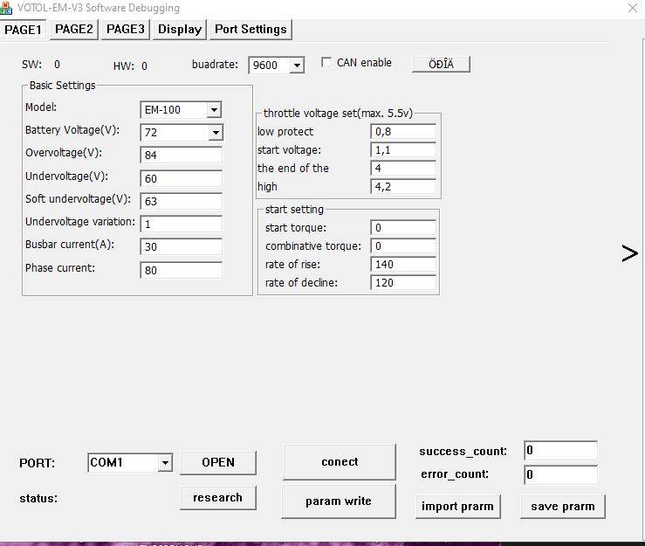Focus the low protect voltage field
The width and height of the screenshot is (645, 546).
point(403,132)
